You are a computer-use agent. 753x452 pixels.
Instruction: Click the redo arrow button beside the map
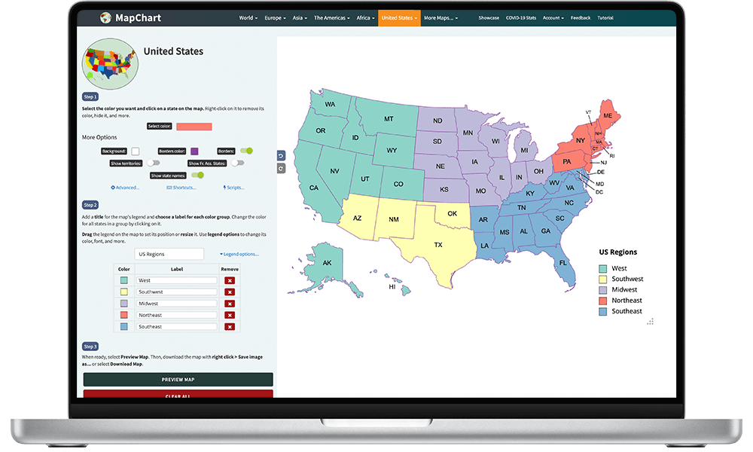coord(282,169)
